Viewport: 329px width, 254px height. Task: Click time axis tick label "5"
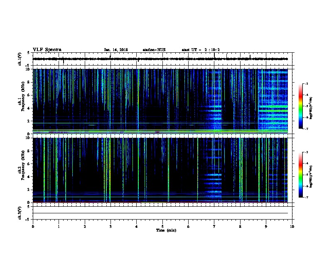(162, 226)
